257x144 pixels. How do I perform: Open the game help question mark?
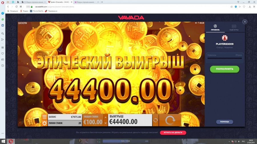click(x=198, y=23)
